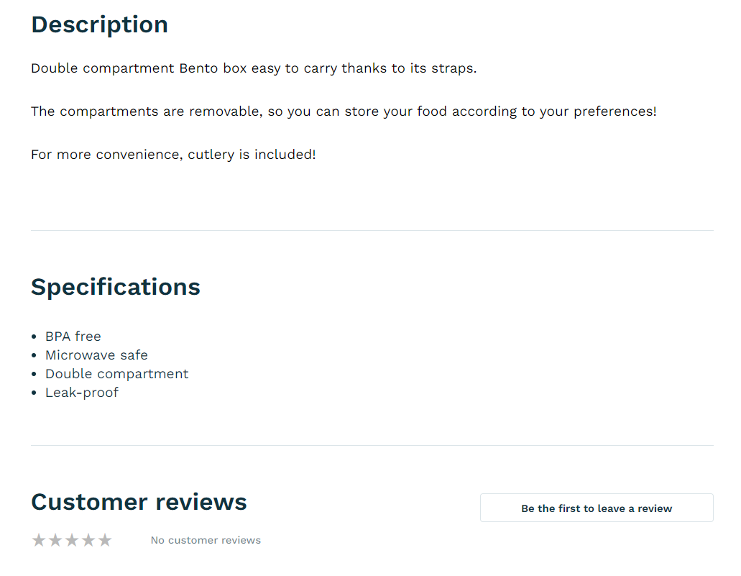Click 'Be the first to leave a review' button
Viewport: 741px width, 576px height.
click(x=597, y=508)
